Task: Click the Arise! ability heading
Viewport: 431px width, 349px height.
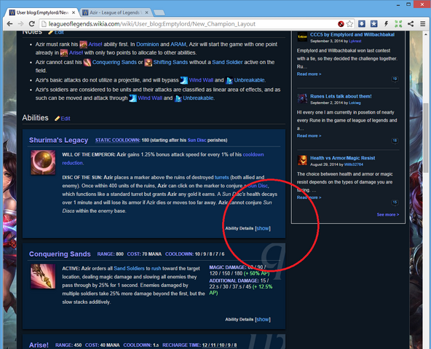Action: (x=39, y=345)
